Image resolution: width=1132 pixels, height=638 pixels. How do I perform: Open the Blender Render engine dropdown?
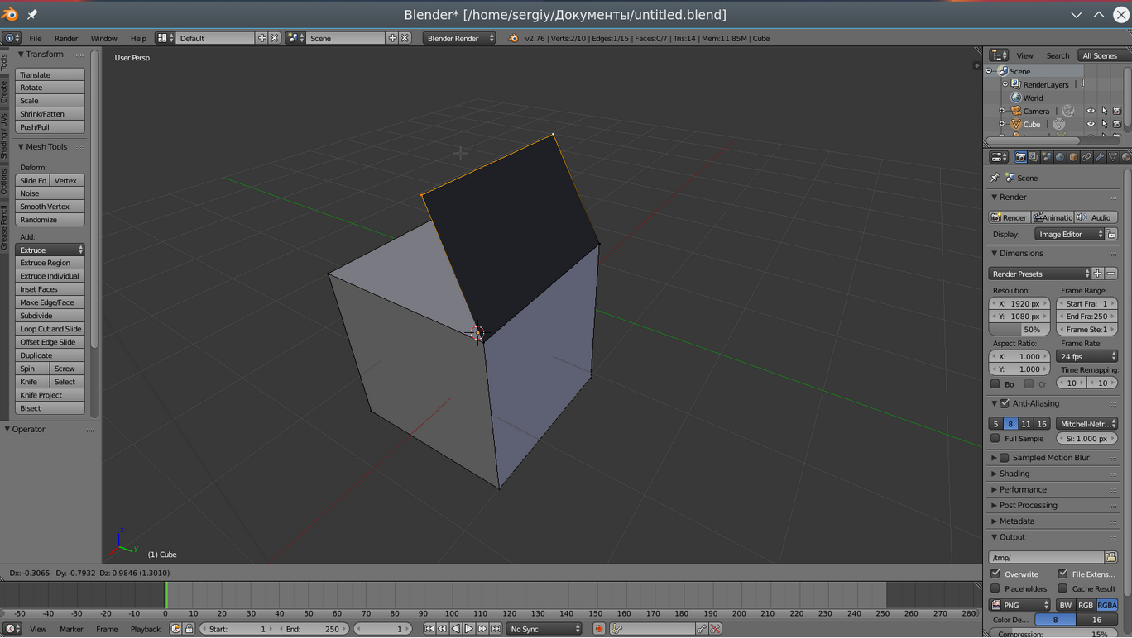pos(458,38)
